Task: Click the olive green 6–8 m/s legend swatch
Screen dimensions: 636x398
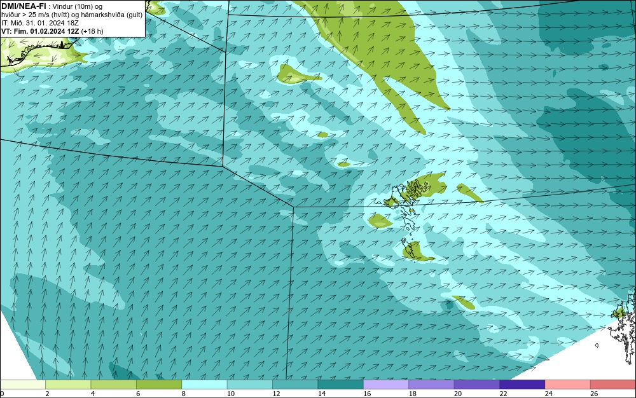Action: (x=159, y=385)
